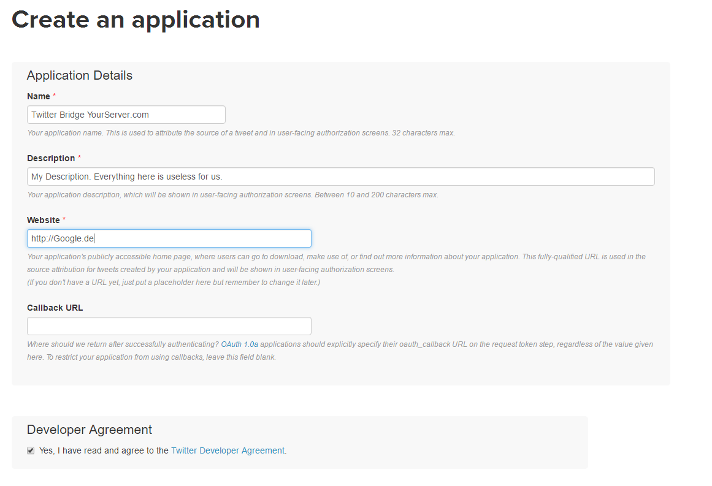The width and height of the screenshot is (712, 486).
Task: Click the Name input field
Action: [x=126, y=115]
